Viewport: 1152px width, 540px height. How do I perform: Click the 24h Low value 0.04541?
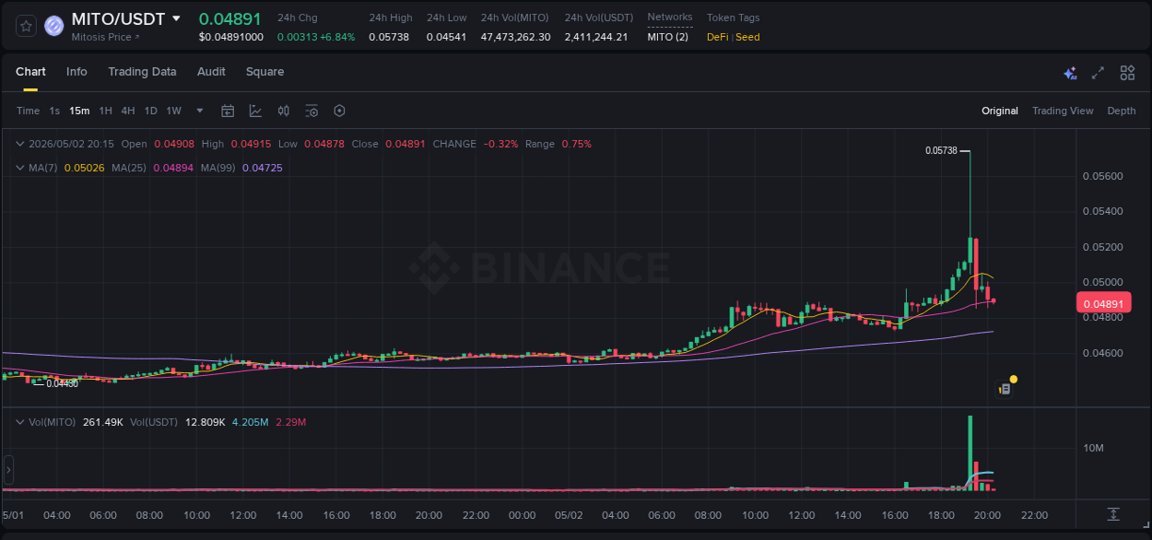click(448, 37)
